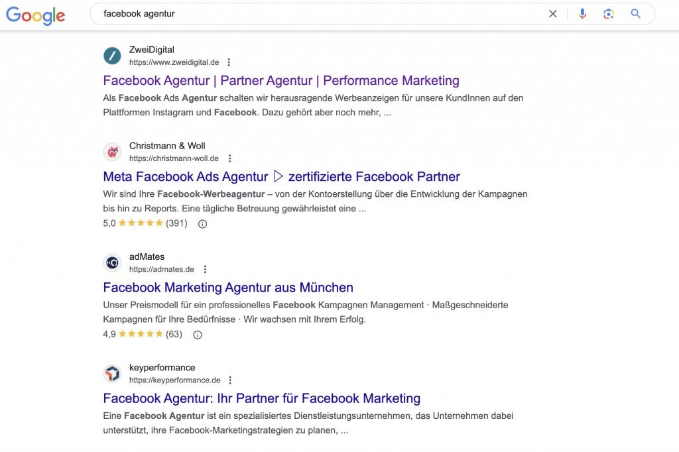
Task: Show rating info for Christmann & Woll
Action: tap(203, 224)
